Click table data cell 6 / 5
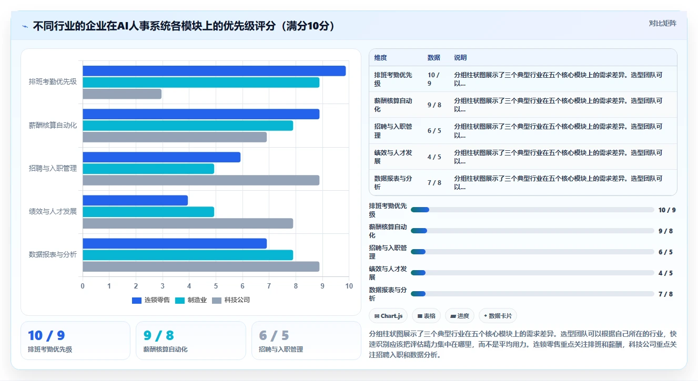The width and height of the screenshot is (698, 381). coord(434,131)
